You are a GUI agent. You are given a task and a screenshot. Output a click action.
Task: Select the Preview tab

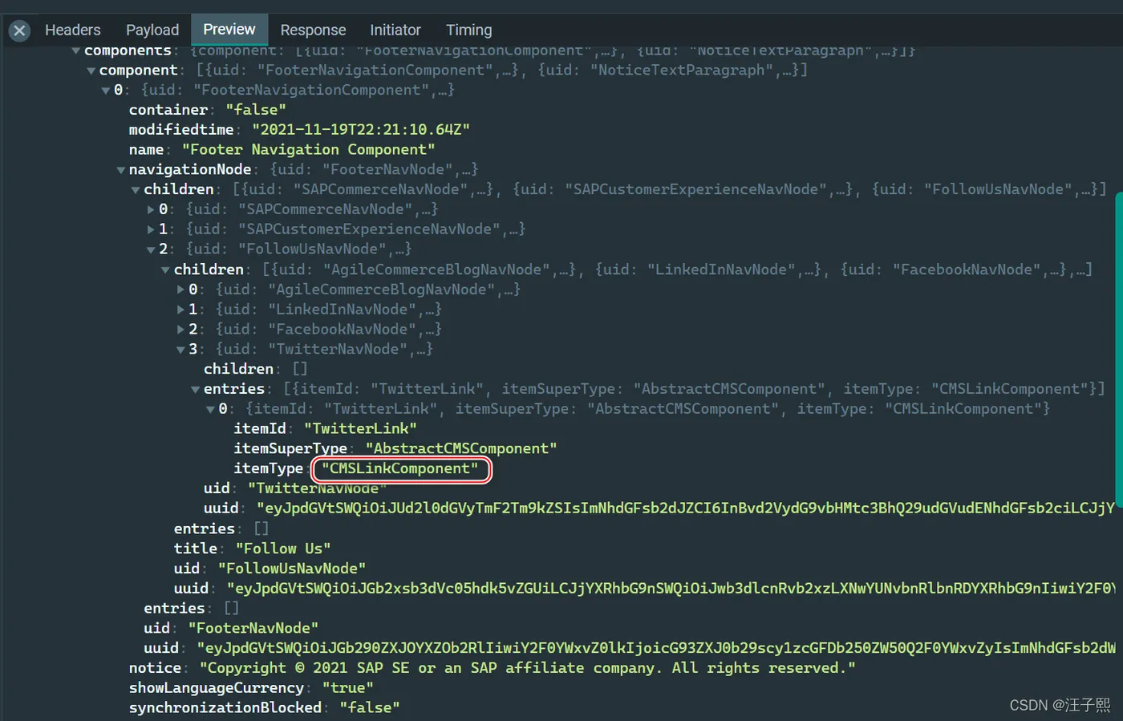[x=229, y=30]
